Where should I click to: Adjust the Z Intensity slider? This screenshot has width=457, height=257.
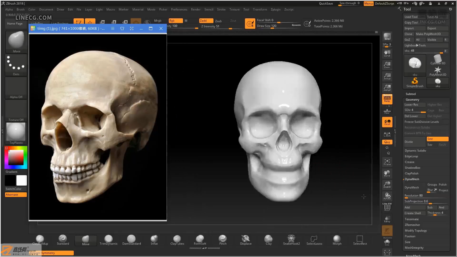221,26
